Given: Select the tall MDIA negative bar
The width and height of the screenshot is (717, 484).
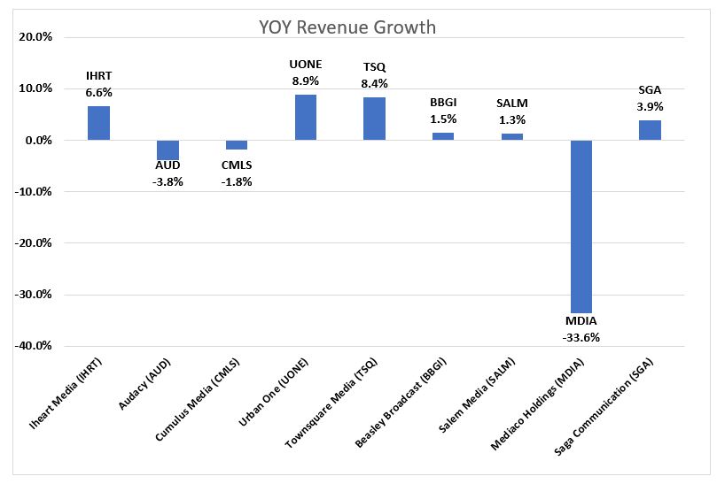Looking at the screenshot, I should [x=581, y=227].
